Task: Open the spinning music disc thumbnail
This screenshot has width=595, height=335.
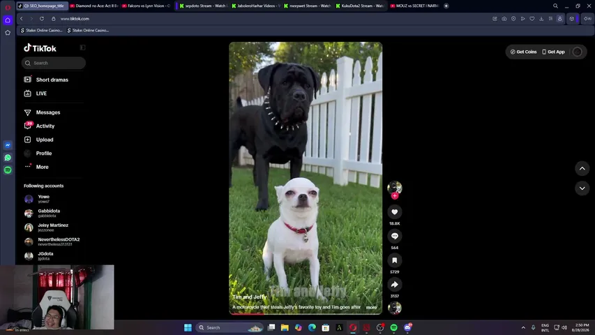Action: pyautogui.click(x=395, y=307)
